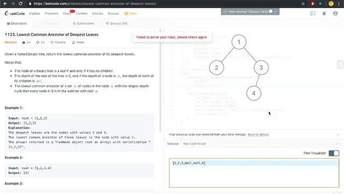Click 'Input: root = [1,2,3,4]' text

pyautogui.click(x=30, y=168)
